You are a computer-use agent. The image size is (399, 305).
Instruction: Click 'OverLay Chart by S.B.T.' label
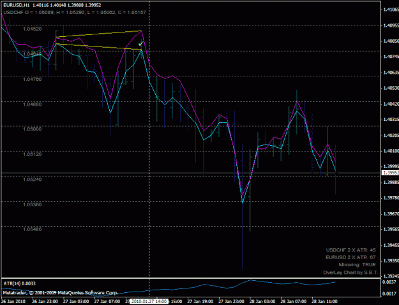coord(350,273)
